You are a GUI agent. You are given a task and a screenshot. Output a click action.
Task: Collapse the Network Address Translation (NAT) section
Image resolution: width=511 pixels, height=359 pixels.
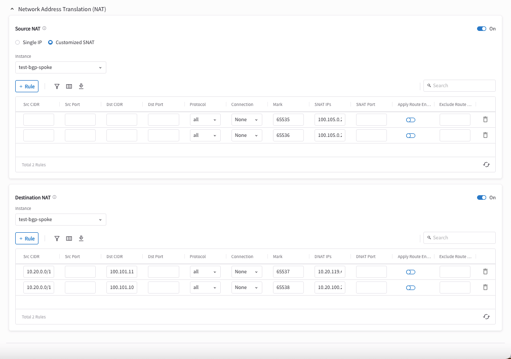click(12, 9)
